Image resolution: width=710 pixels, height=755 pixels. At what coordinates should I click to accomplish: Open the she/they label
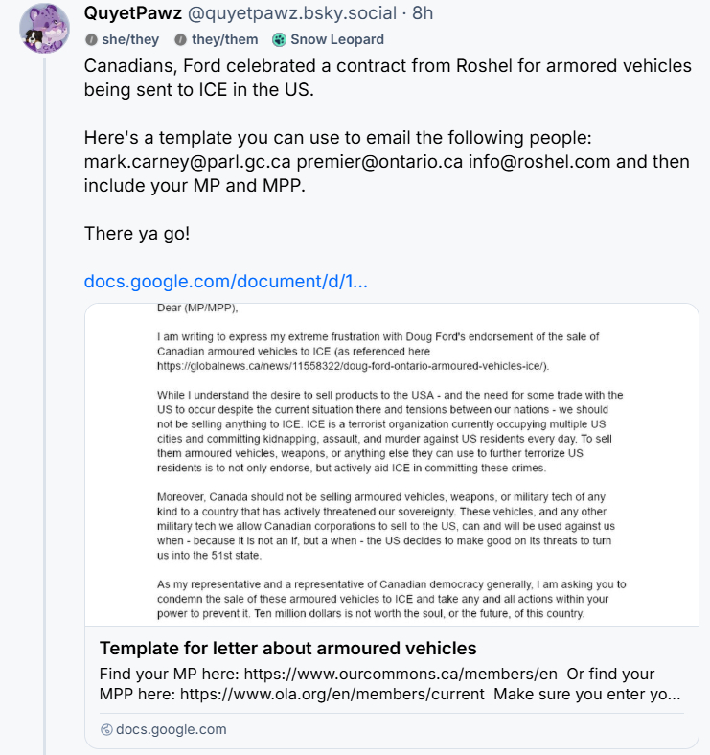pos(130,40)
